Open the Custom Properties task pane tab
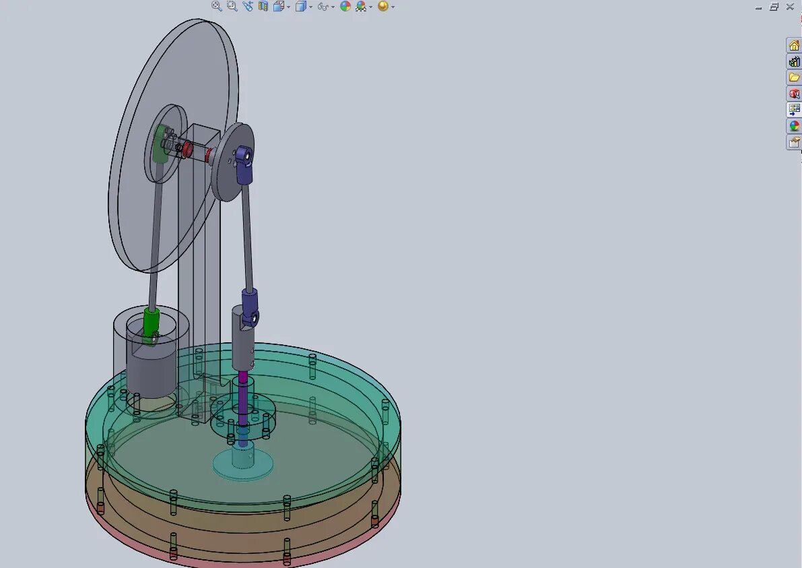This screenshot has height=568, width=802. [794, 142]
